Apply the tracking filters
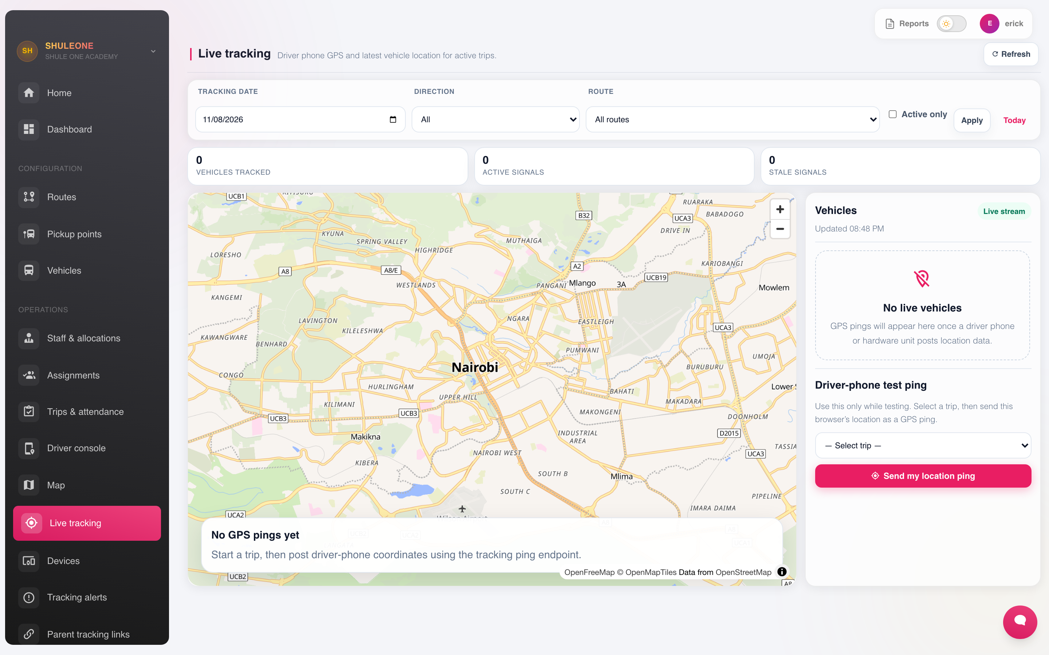The image size is (1049, 655). coord(971,120)
